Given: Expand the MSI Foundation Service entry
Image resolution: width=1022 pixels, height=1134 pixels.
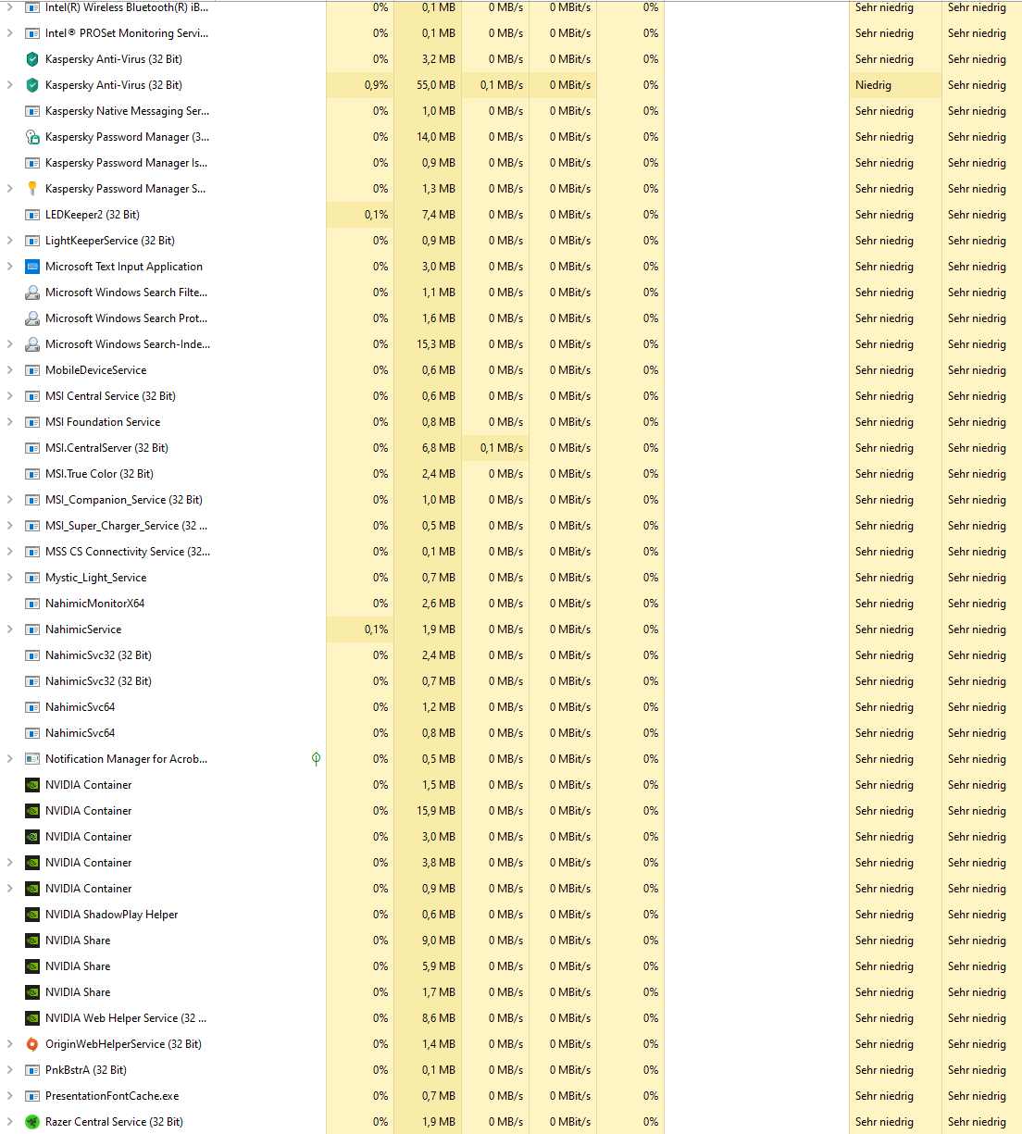Looking at the screenshot, I should [x=9, y=422].
